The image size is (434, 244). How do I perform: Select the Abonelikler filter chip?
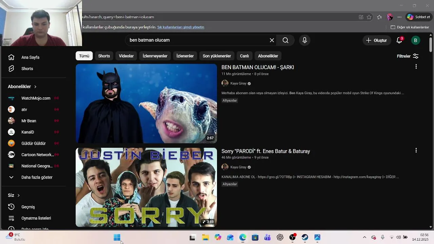[x=268, y=56]
